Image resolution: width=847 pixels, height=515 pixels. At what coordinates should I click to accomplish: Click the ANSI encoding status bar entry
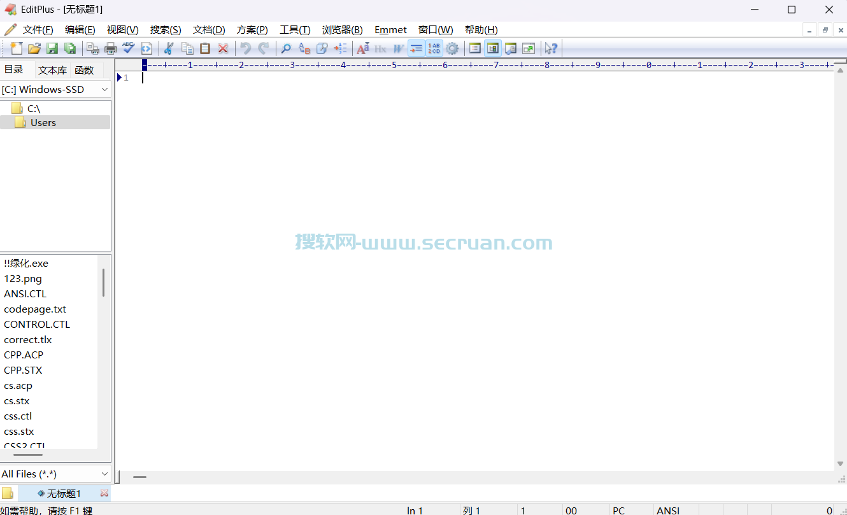pos(669,511)
